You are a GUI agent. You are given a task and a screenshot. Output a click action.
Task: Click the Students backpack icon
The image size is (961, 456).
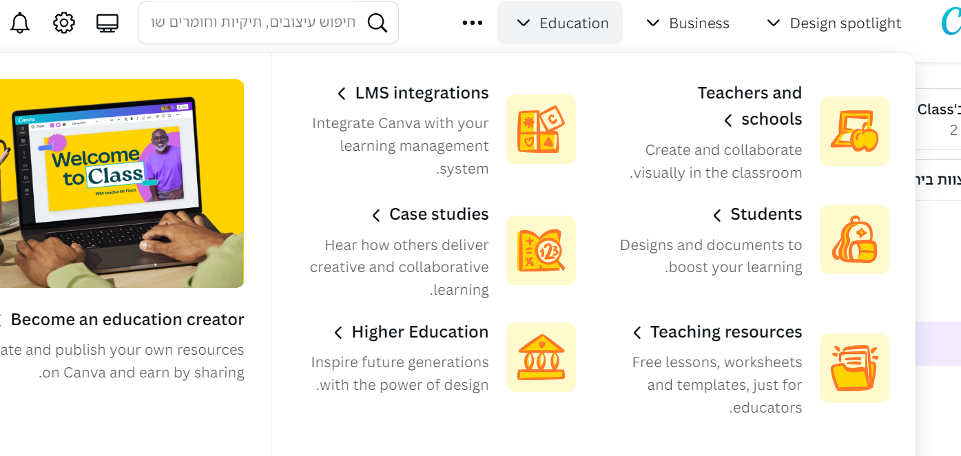[854, 239]
